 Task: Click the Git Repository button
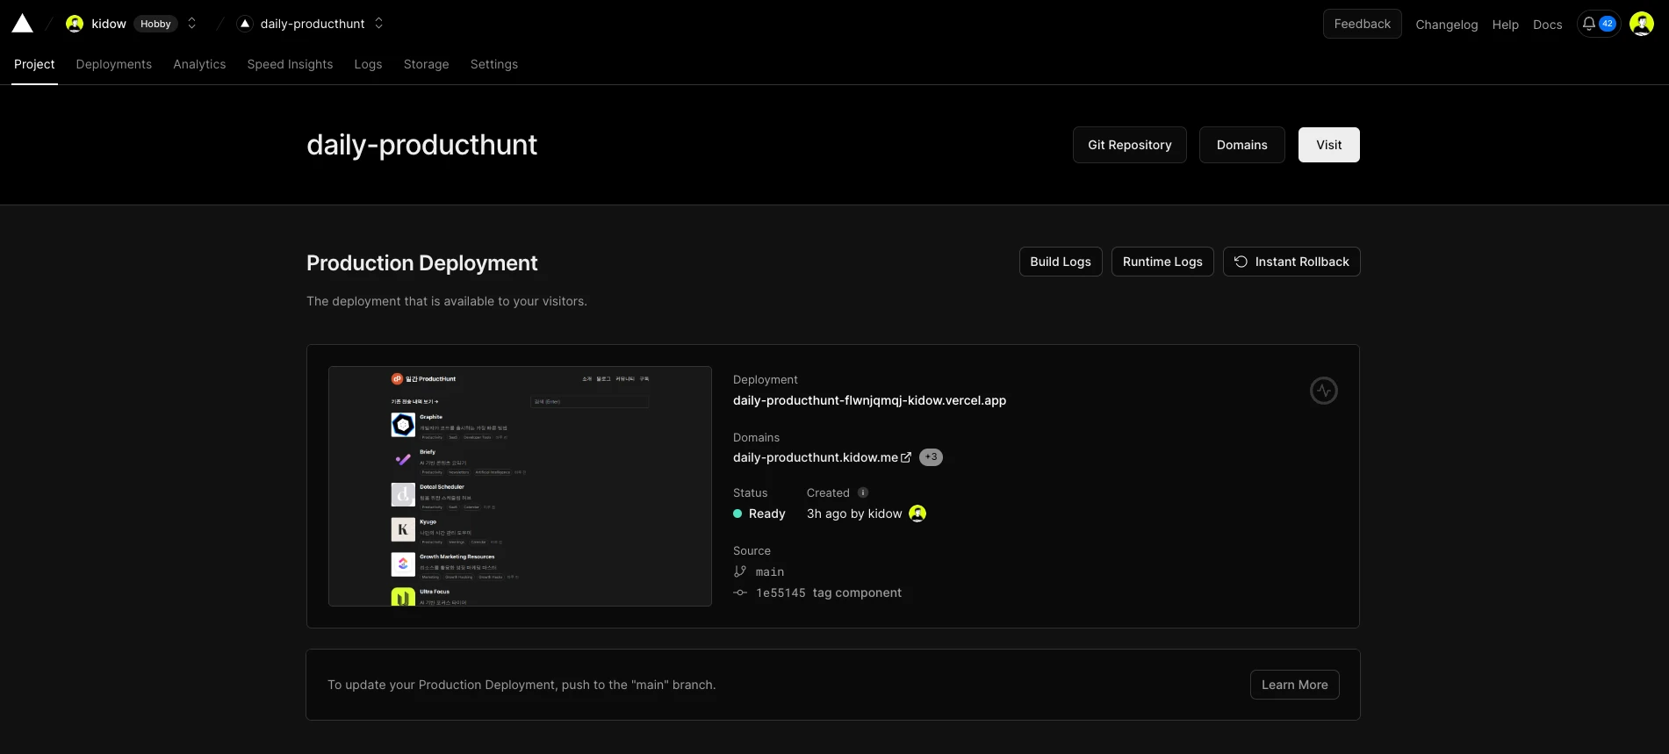tap(1129, 145)
